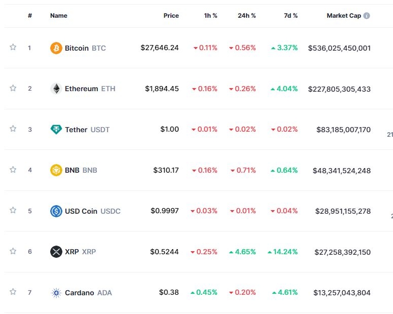Image resolution: width=393 pixels, height=314 pixels.
Task: Open the Market Cap info icon
Action: coord(367,16)
